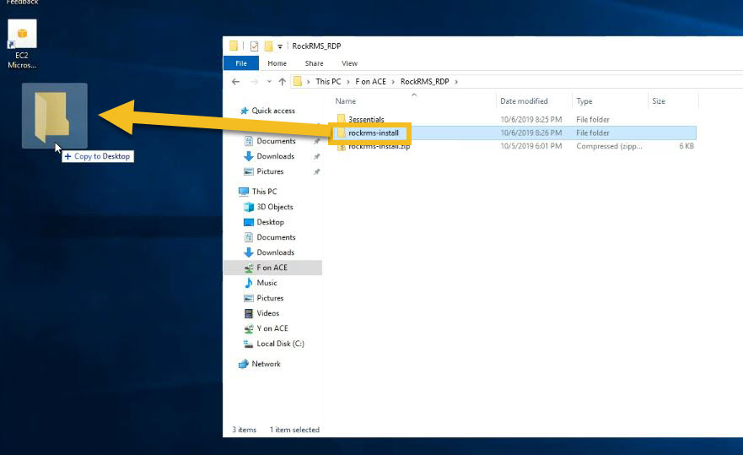Image resolution: width=743 pixels, height=455 pixels.
Task: Open Pictures under This PC
Action: pos(270,298)
